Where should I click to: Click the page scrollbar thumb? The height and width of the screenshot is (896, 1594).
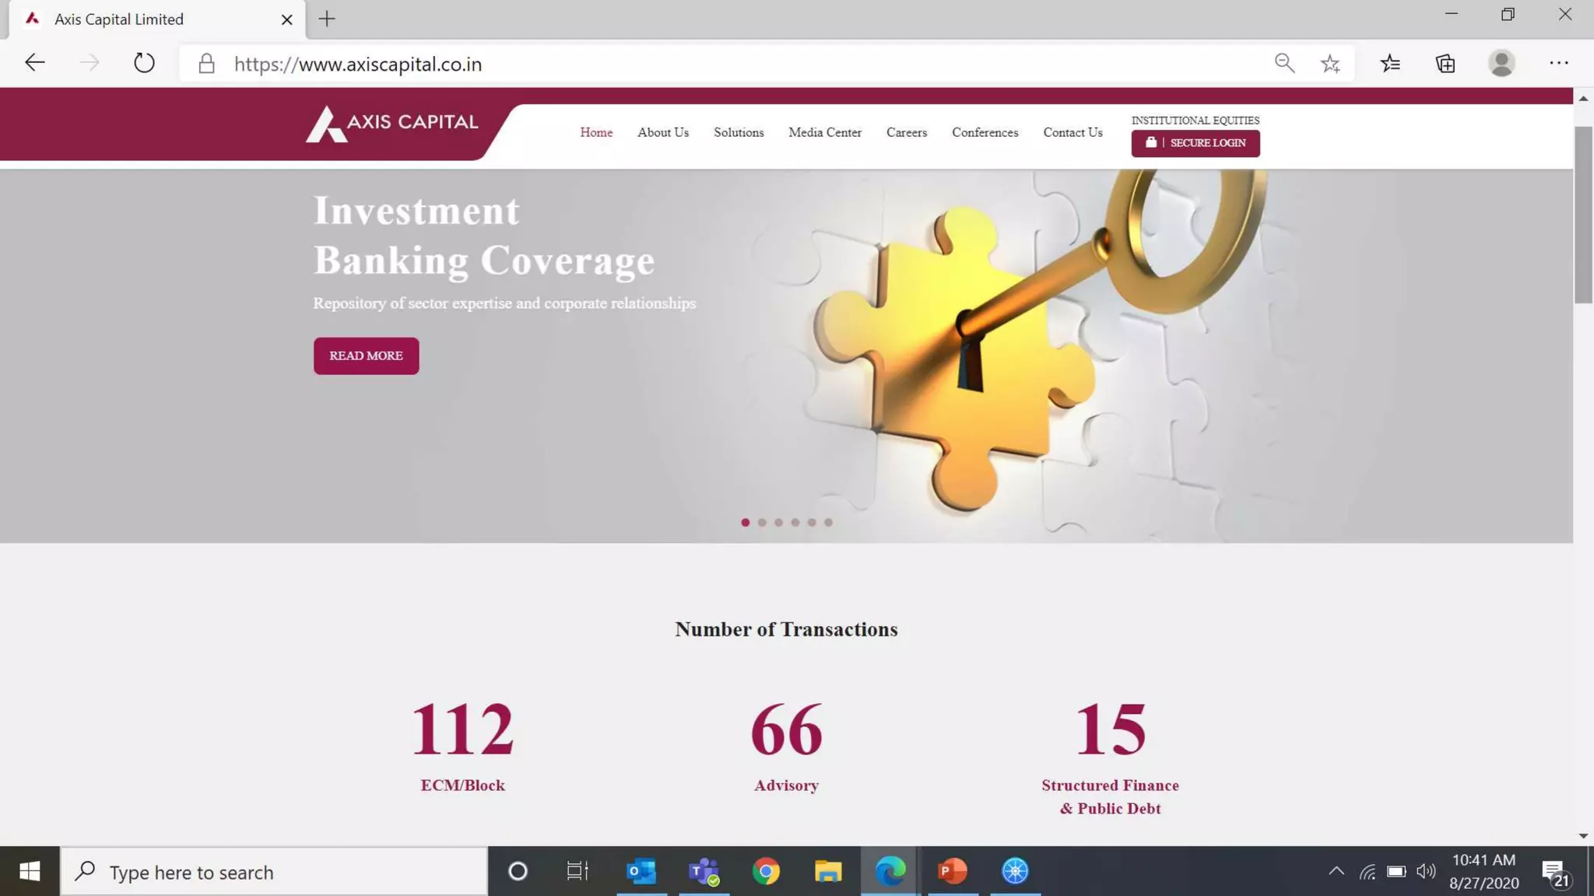1583,215
